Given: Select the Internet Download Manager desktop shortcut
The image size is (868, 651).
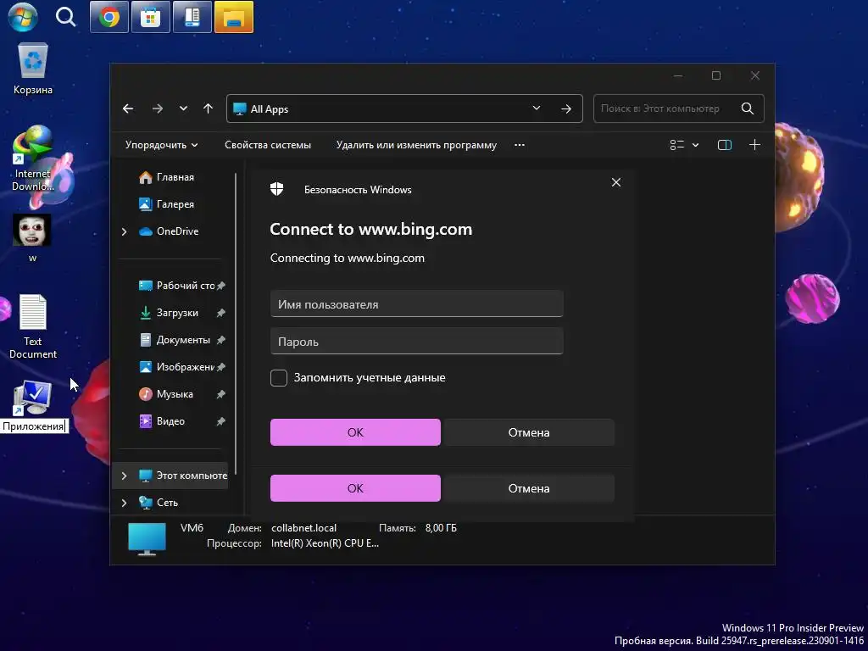Looking at the screenshot, I should pos(33,159).
